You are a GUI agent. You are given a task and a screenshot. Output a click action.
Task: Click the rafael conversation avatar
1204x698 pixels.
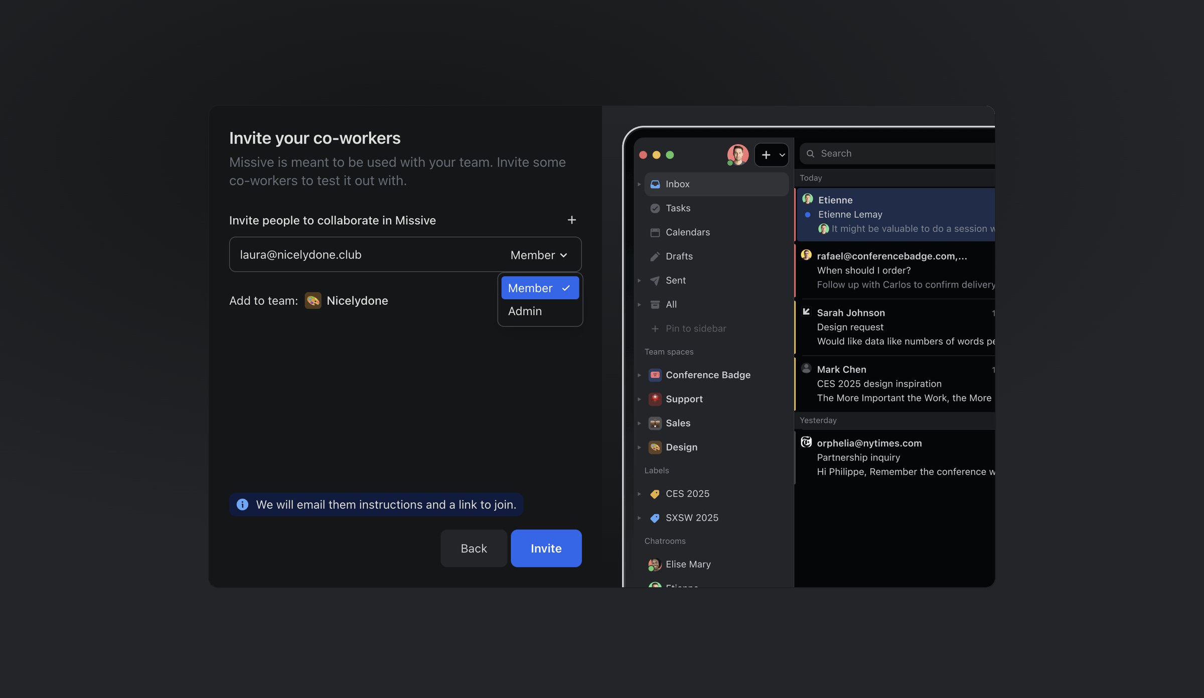806,255
